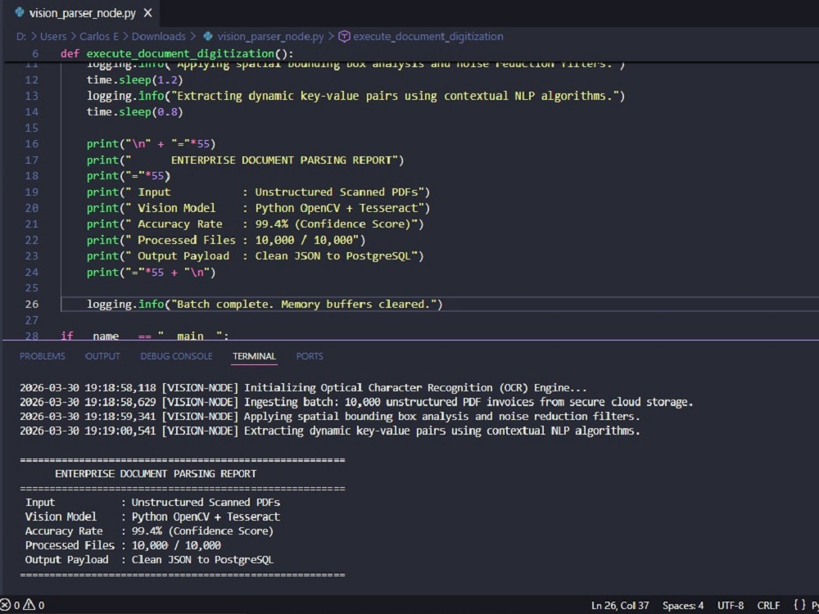Viewport: 819px width, 614px height.
Task: Click line number 26 in gutter
Action: [x=32, y=304]
